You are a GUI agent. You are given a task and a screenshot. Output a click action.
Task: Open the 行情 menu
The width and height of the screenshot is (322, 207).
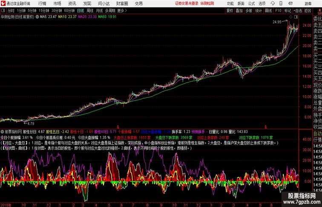[42, 3]
